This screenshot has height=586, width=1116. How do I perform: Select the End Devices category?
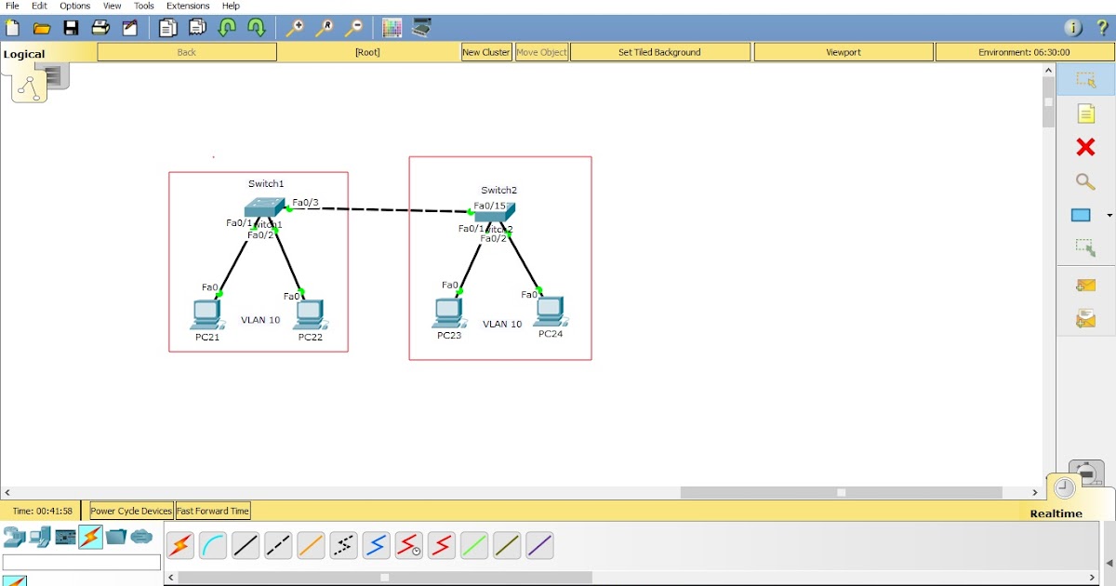40,537
